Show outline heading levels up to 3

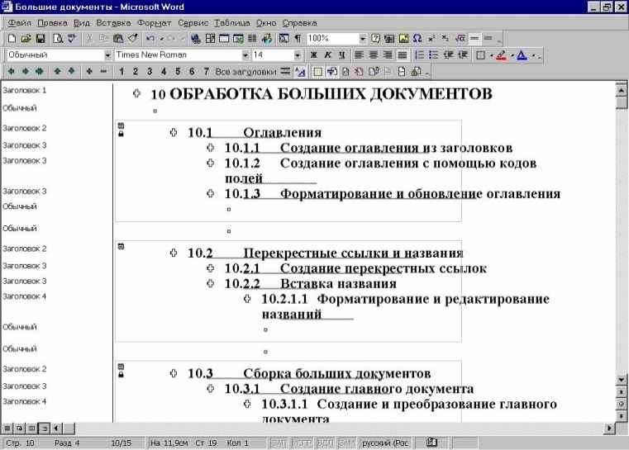point(150,72)
